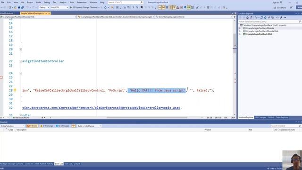Focus the Search Error List field
302x170 pixels.
[x=286, y=126]
